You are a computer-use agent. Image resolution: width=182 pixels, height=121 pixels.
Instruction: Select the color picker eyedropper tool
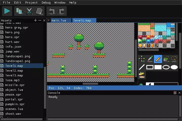pos(150,59)
